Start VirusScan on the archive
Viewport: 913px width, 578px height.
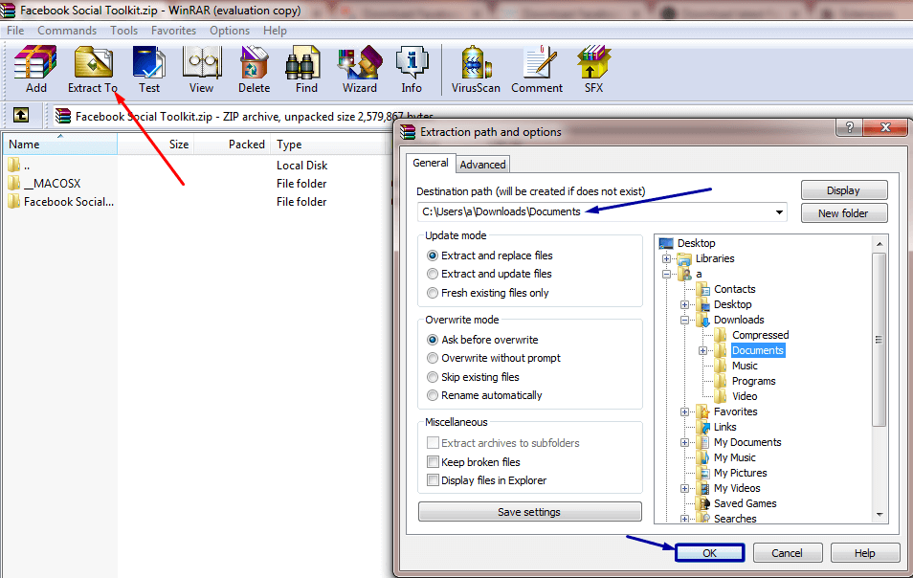click(476, 63)
